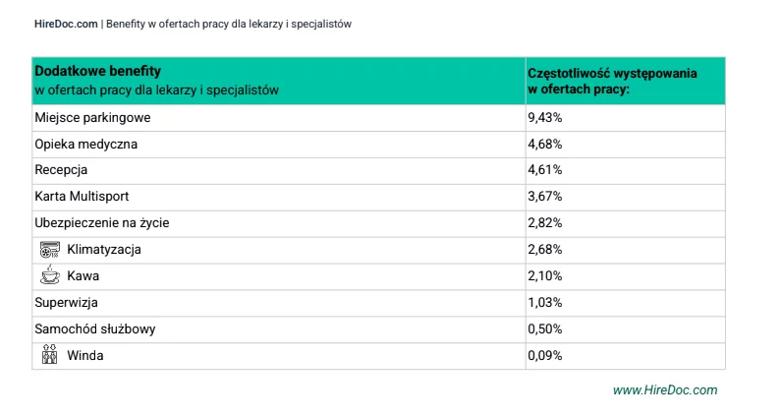Click the Recepcja table entry

click(x=61, y=170)
